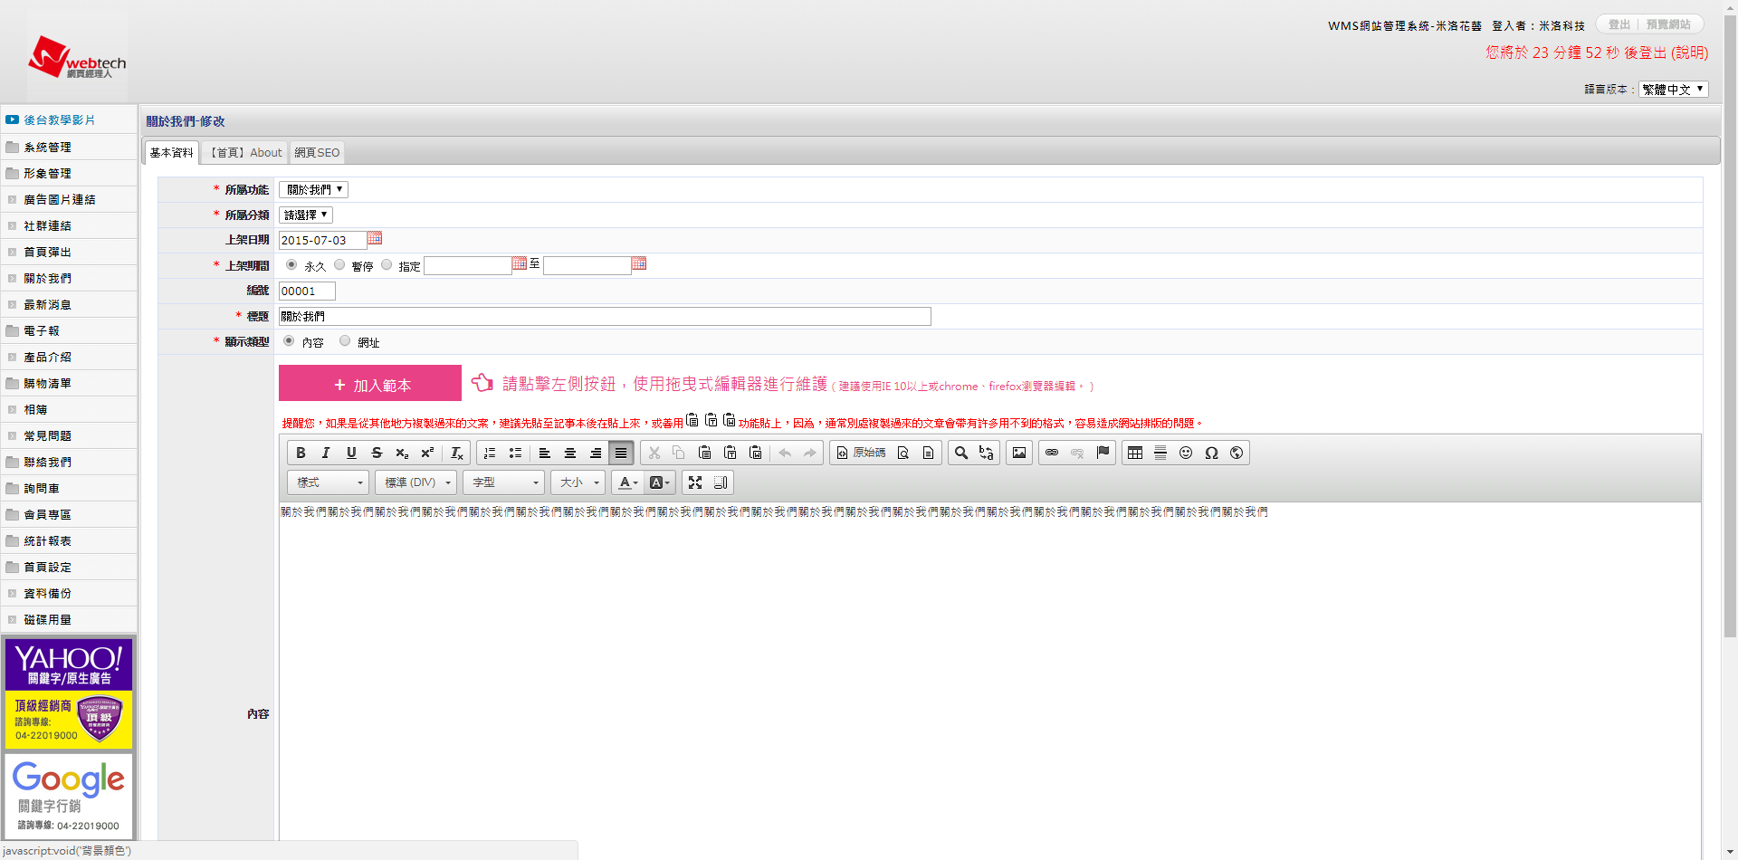Open the background color picker
The image size is (1738, 860).
[660, 483]
